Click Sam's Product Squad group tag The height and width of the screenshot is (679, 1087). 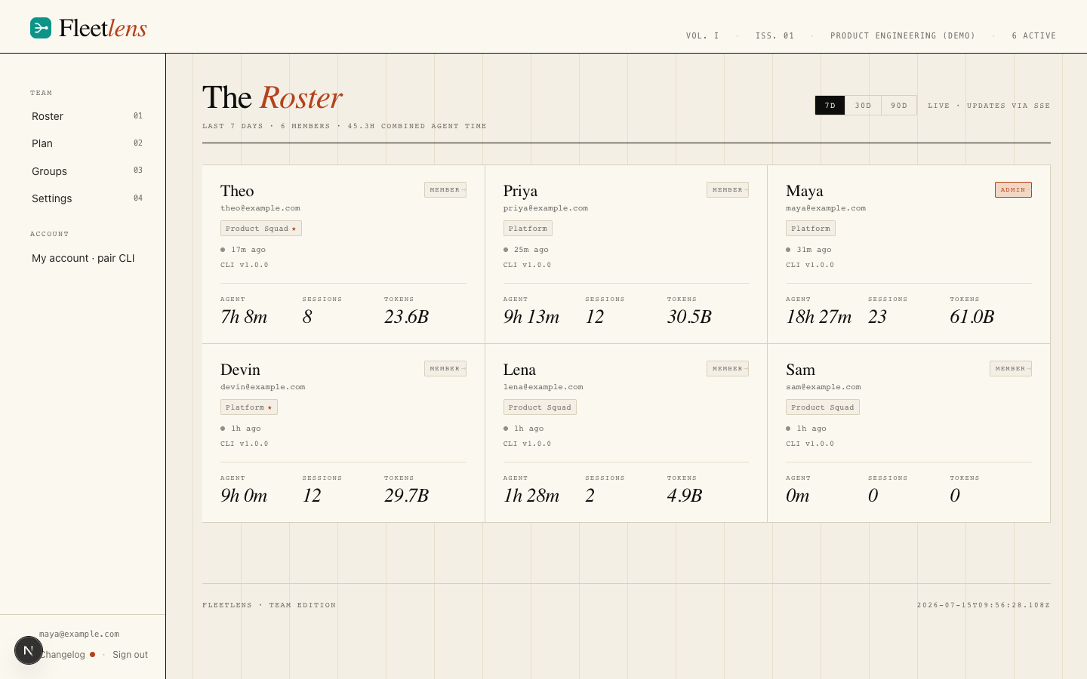pyautogui.click(x=823, y=407)
